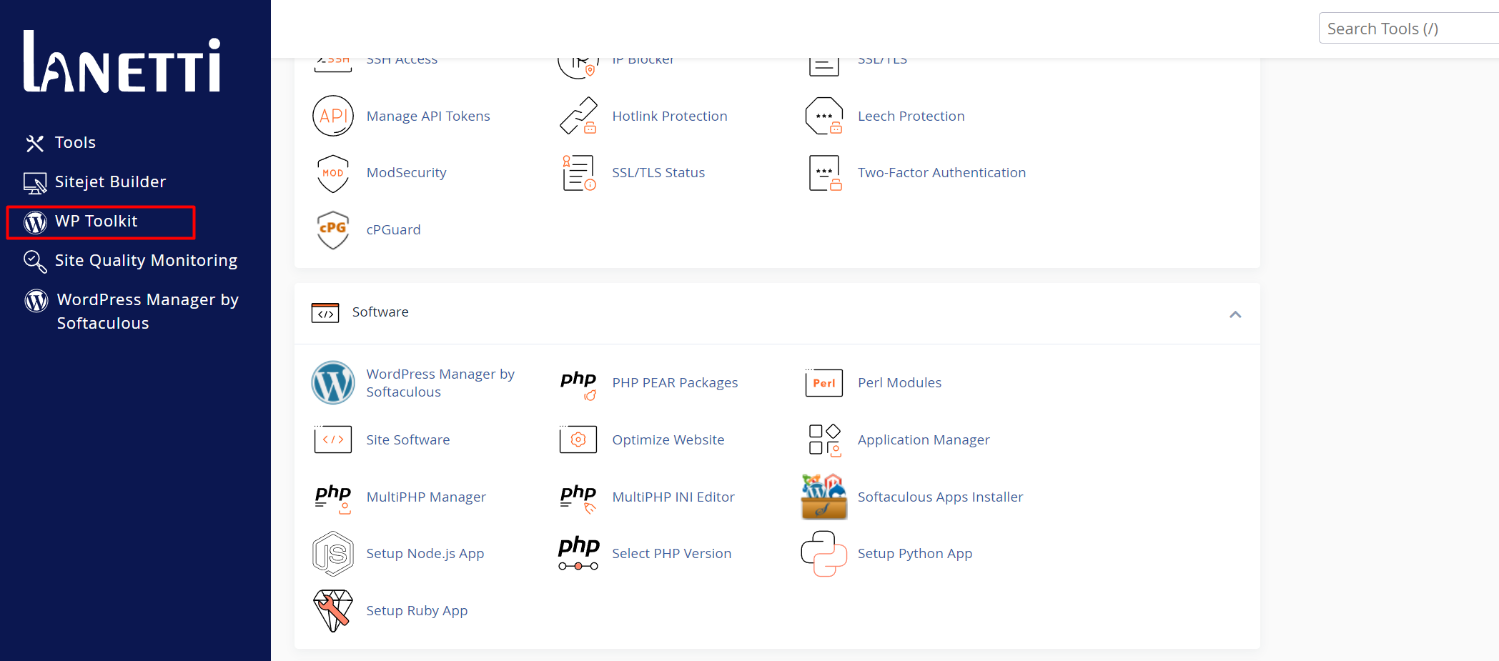Click the Optimize Website icon

pos(578,439)
